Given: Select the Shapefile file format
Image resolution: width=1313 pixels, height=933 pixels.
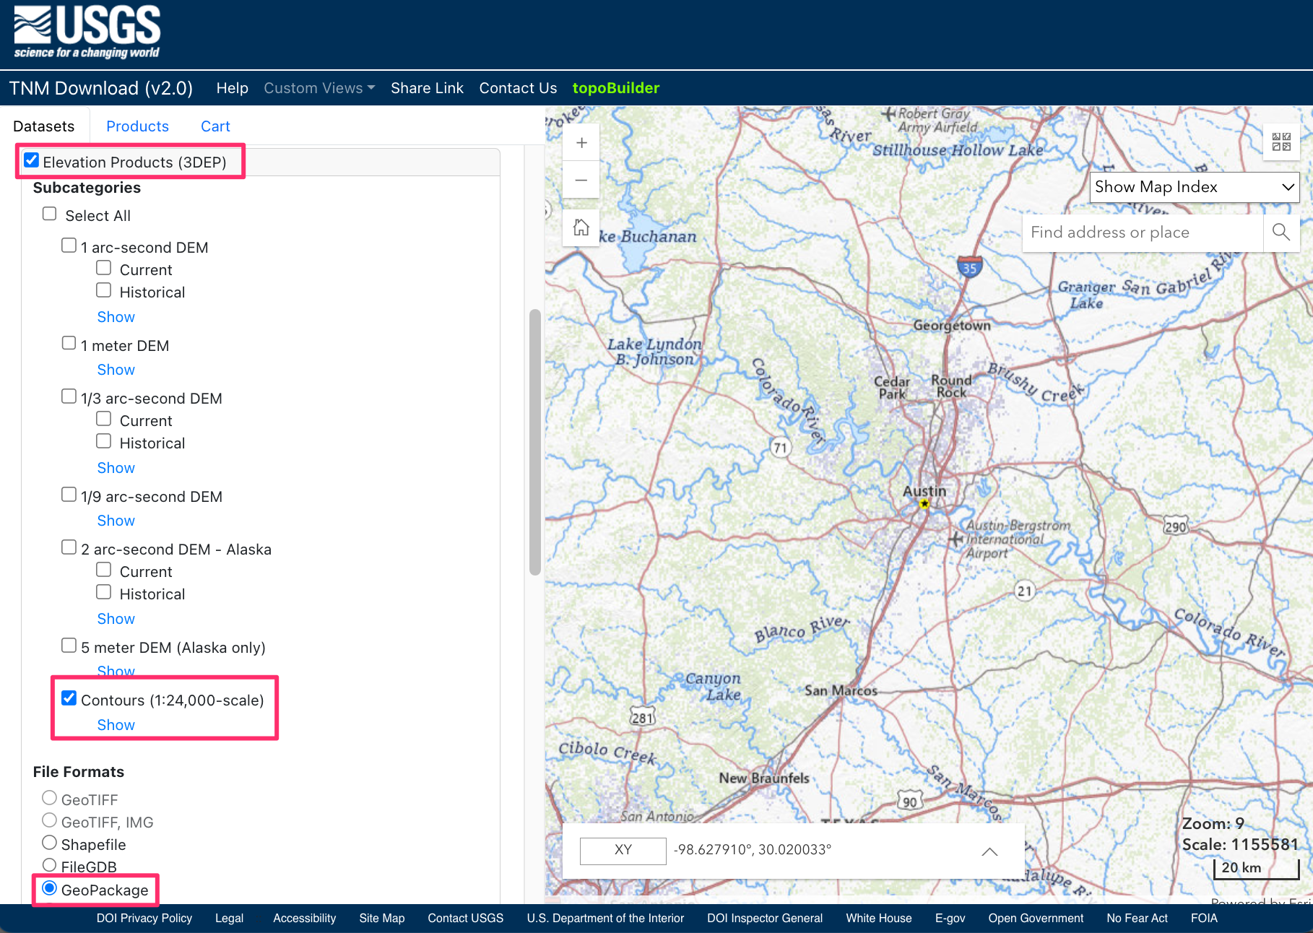Looking at the screenshot, I should [50, 843].
